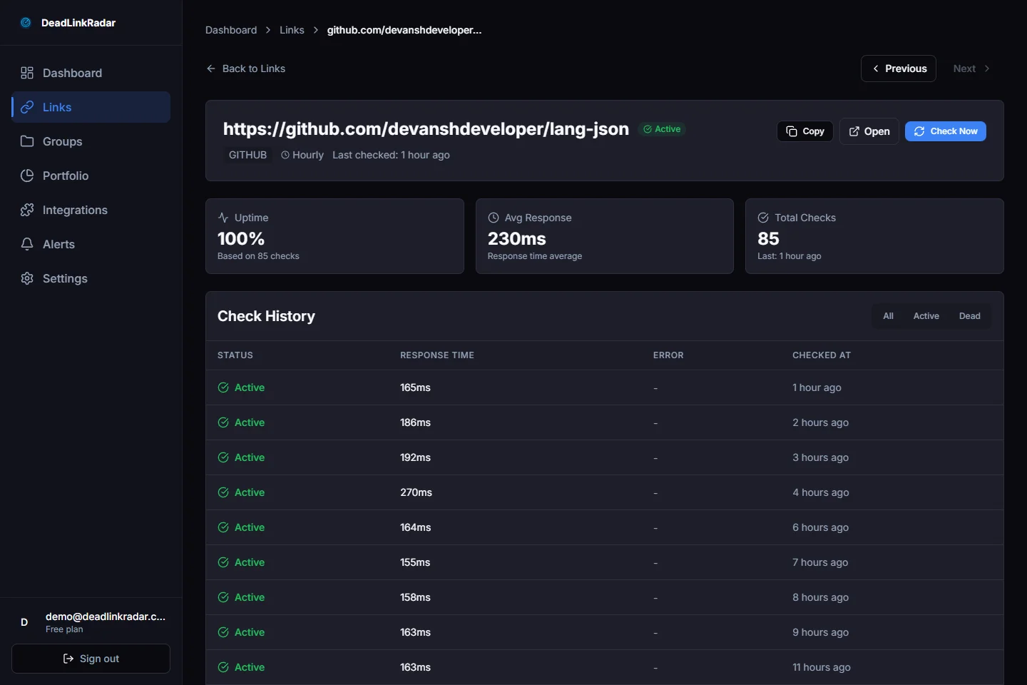
Task: Run Check Now on this link
Action: click(x=945, y=131)
